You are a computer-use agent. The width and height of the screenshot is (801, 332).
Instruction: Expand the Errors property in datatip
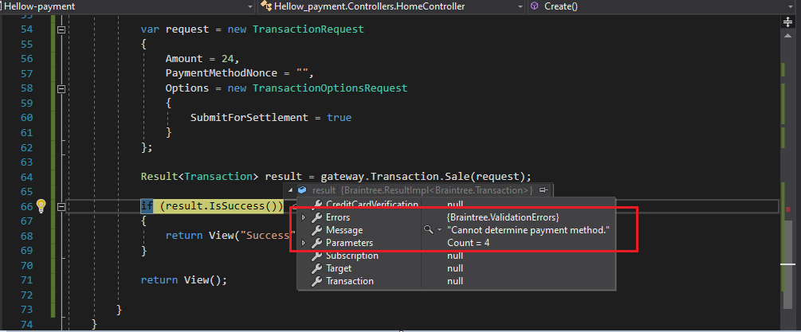coord(304,218)
